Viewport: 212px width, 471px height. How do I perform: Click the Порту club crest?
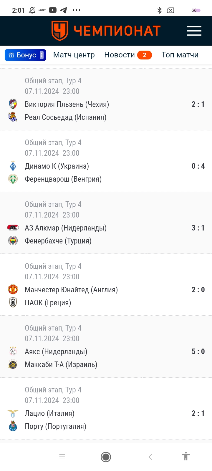13,426
